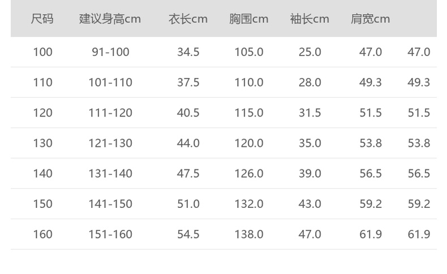Click sleeve length value 31.5
Viewport: 447px width, 274px height.
click(310, 113)
